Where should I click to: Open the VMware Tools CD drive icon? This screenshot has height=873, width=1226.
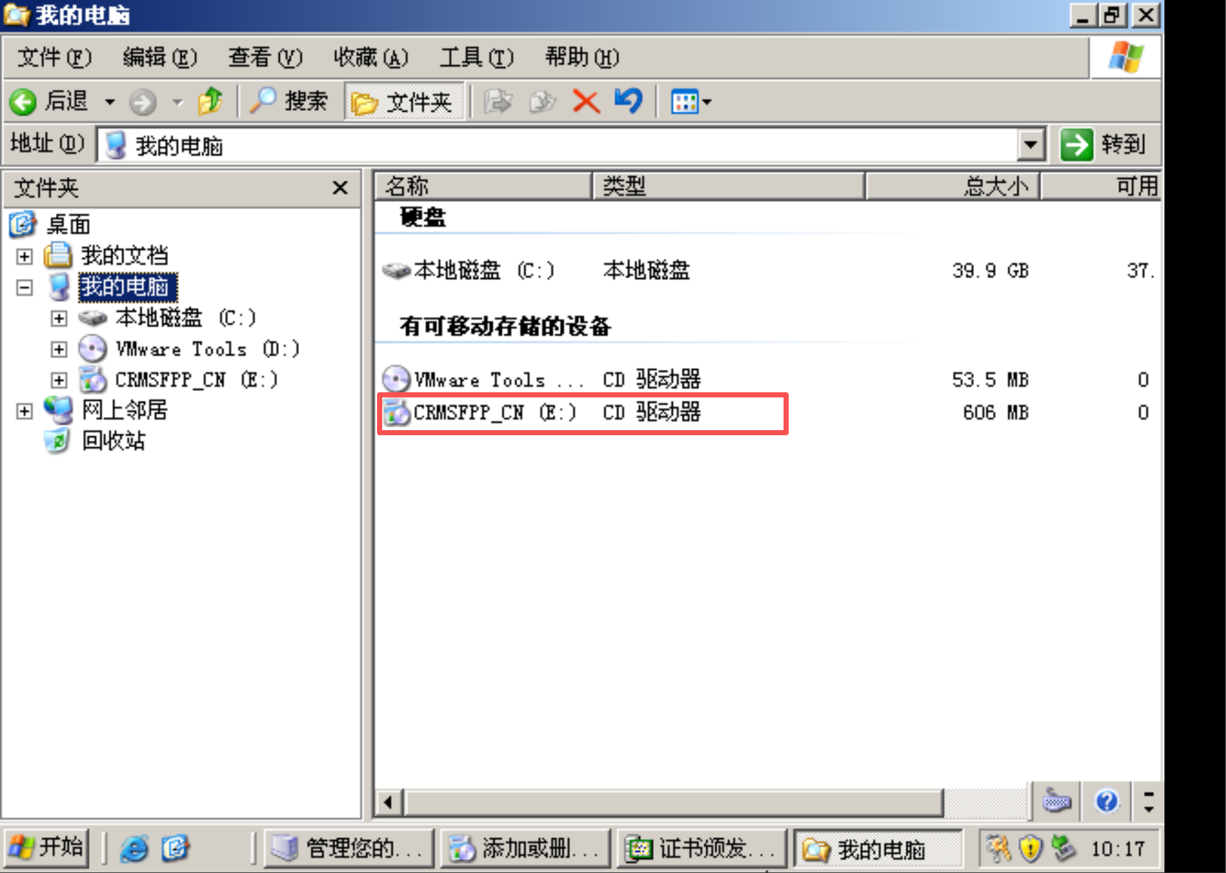pos(397,379)
